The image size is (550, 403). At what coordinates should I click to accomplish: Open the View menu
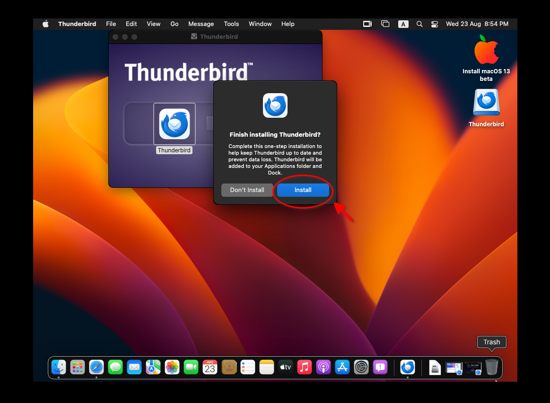153,24
